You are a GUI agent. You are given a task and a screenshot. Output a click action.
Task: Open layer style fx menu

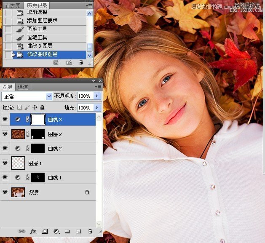tap(33, 231)
